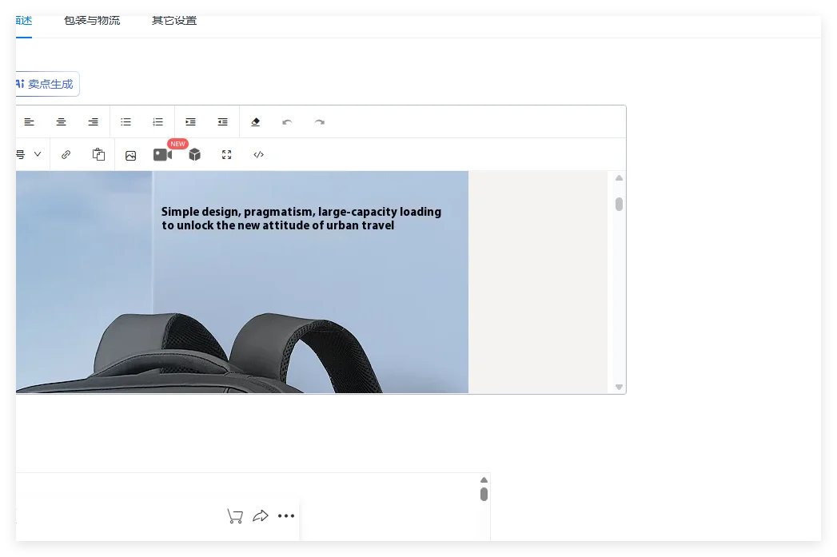Click the 卖点生成 AI button
Viewport: 837px width, 557px height.
tap(47, 84)
